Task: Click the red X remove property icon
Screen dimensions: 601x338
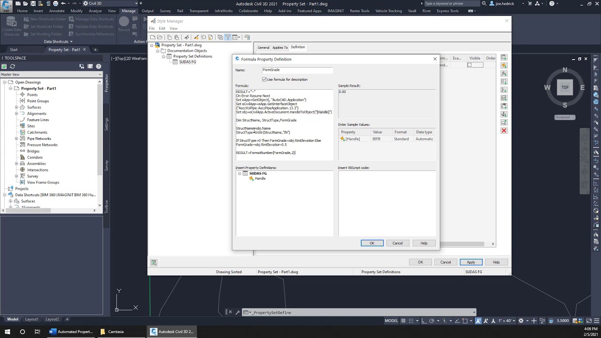Action: click(x=504, y=131)
